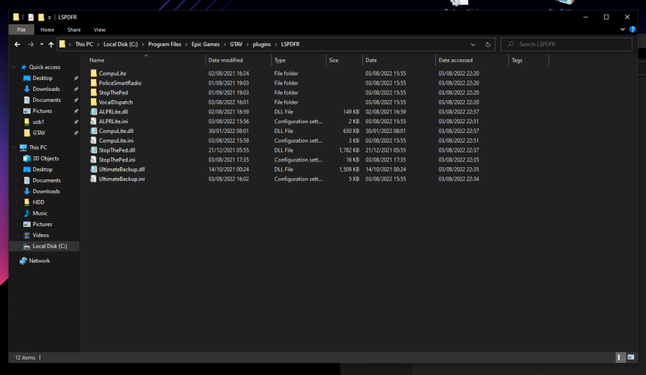The height and width of the screenshot is (375, 646).
Task: Refresh the LSPDFR folder view
Action: point(488,45)
